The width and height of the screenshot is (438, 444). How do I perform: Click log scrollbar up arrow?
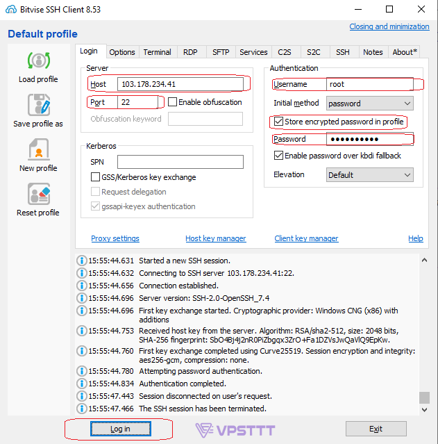click(x=424, y=260)
